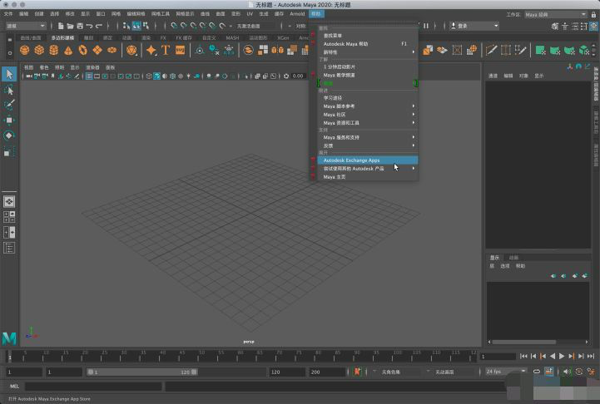Viewport: 600px width, 404px height.
Task: Select the arrow Select tool in the toolbox
Action: [x=9, y=74]
